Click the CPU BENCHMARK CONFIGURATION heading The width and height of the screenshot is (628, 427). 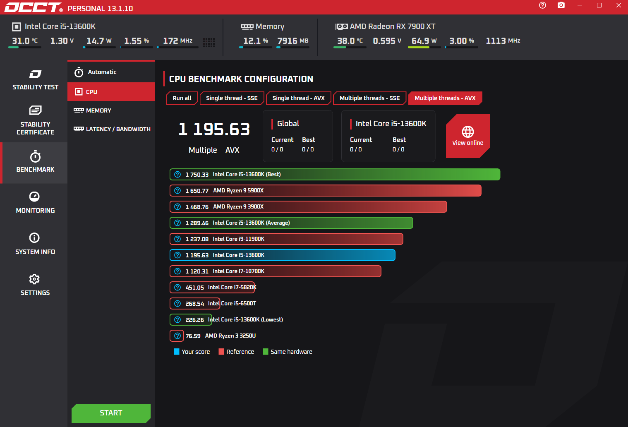pyautogui.click(x=241, y=79)
